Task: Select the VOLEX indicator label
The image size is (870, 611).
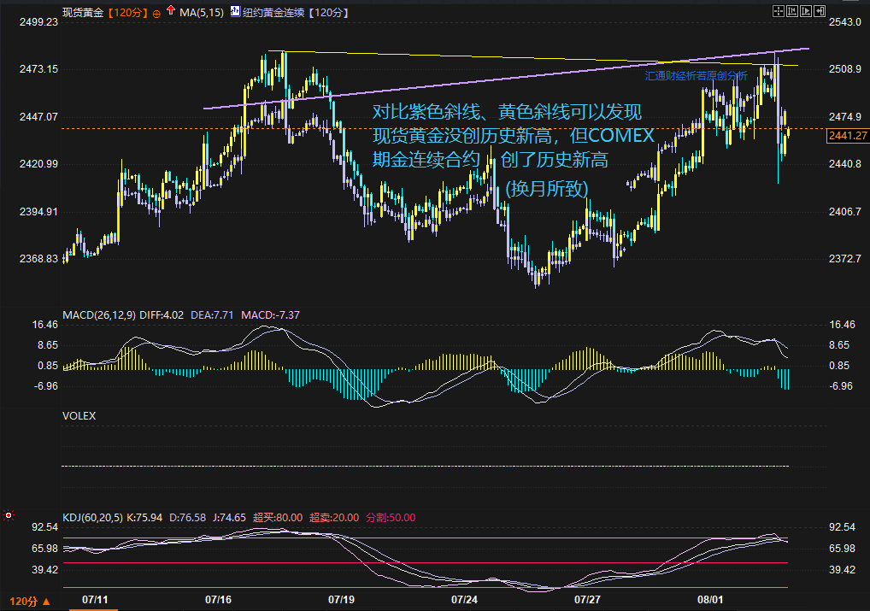Action: (79, 416)
